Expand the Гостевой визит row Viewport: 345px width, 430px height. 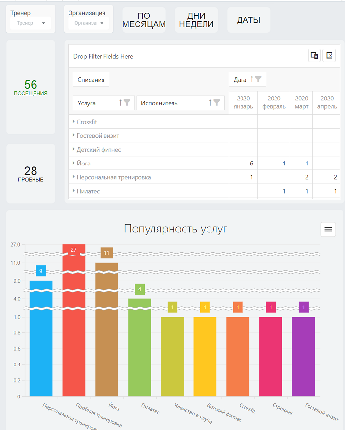(x=73, y=135)
